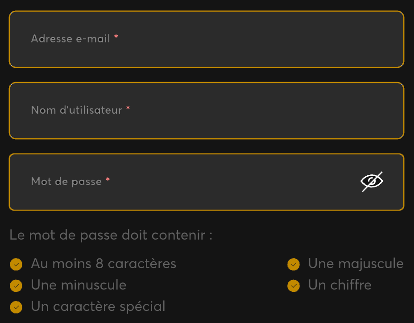Click the red asterisk after Nom d'utilisateur

128,108
